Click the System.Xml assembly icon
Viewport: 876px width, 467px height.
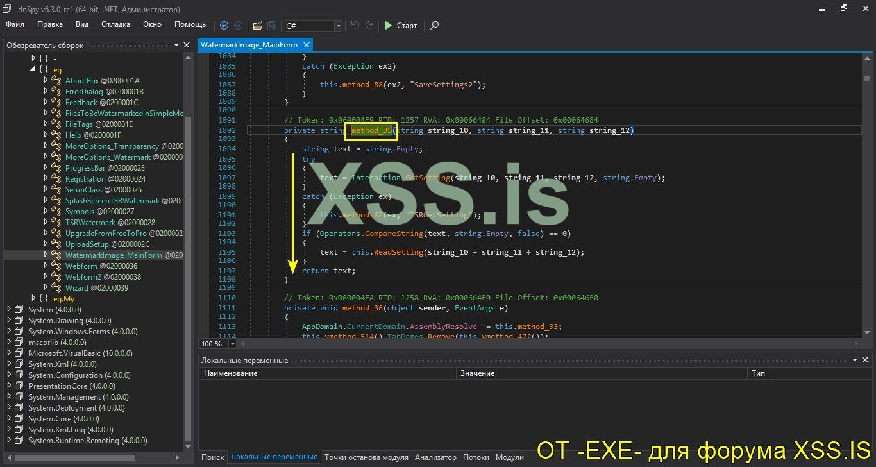click(x=19, y=364)
